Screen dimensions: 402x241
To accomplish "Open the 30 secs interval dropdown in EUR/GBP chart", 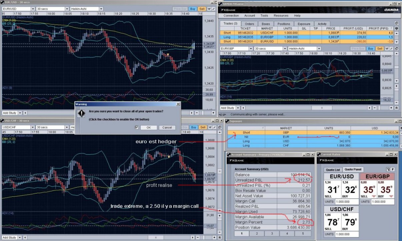I will click(285, 49).
